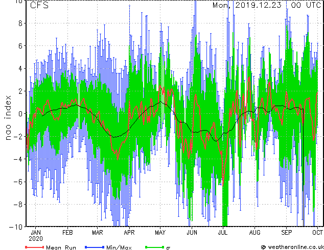
Task: Click the SEP month axis label
Action: click(x=286, y=233)
